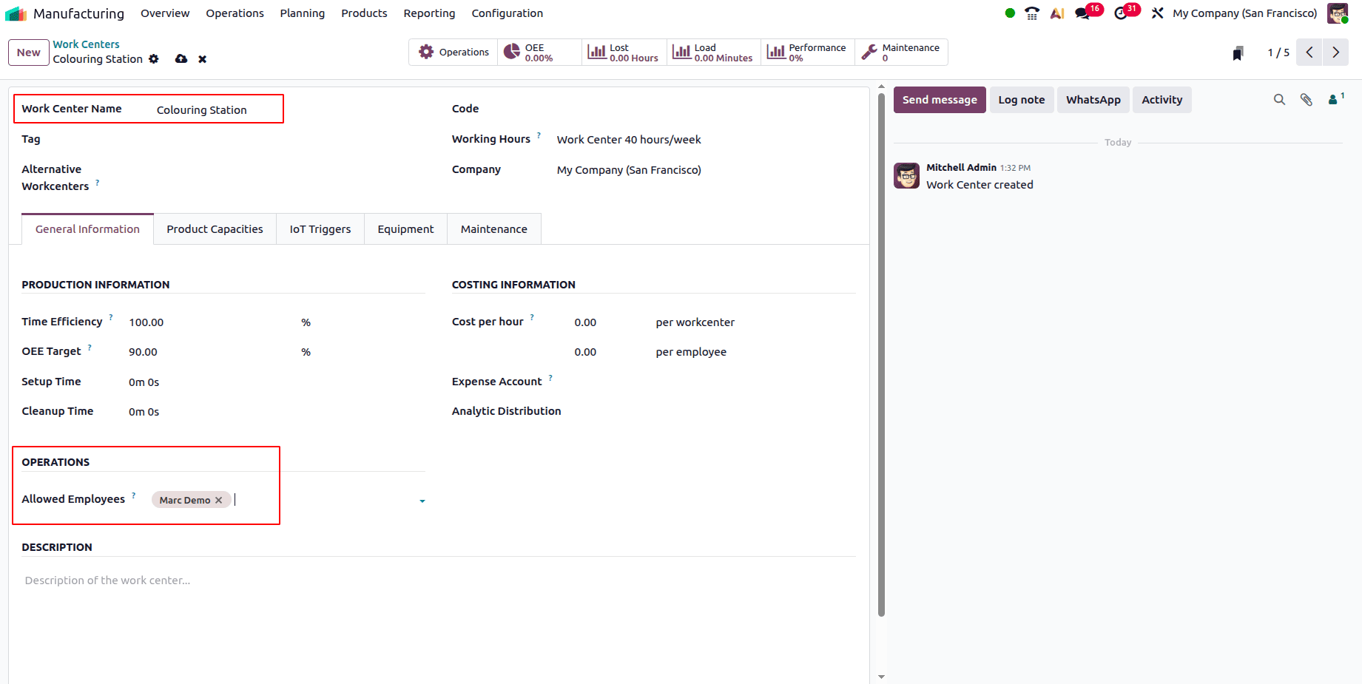Go to the next record arrow

coord(1335,53)
